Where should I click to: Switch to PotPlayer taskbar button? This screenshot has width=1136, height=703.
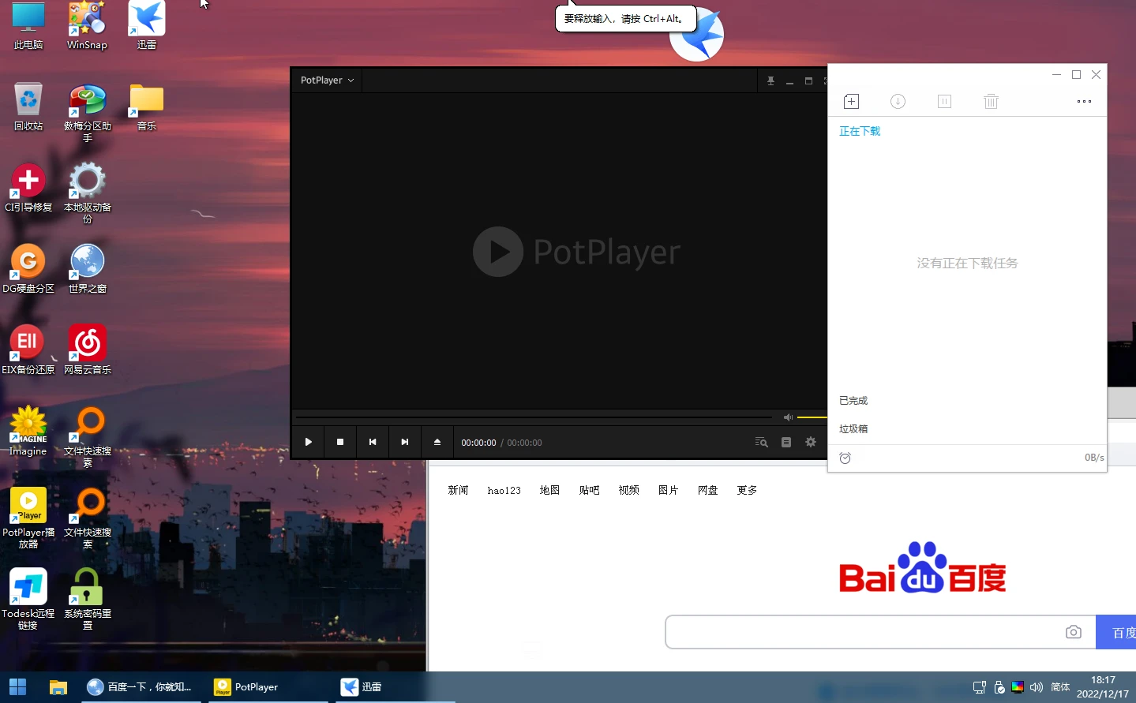[268, 687]
